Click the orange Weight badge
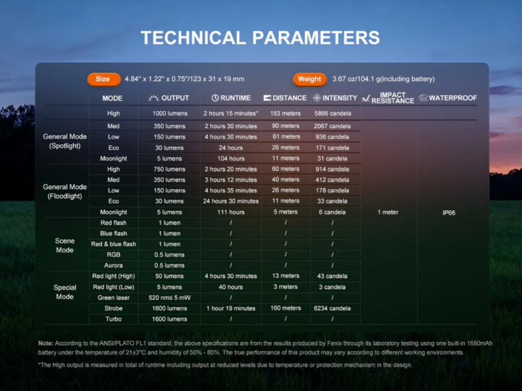This screenshot has height=391, width=522. tap(309, 79)
